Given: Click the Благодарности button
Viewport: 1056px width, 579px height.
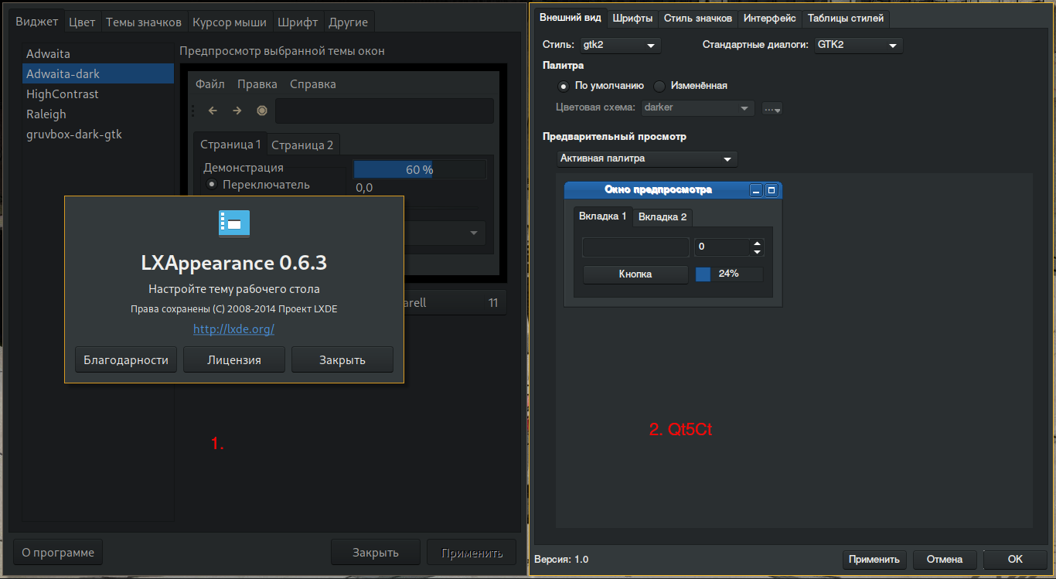Looking at the screenshot, I should [x=126, y=359].
